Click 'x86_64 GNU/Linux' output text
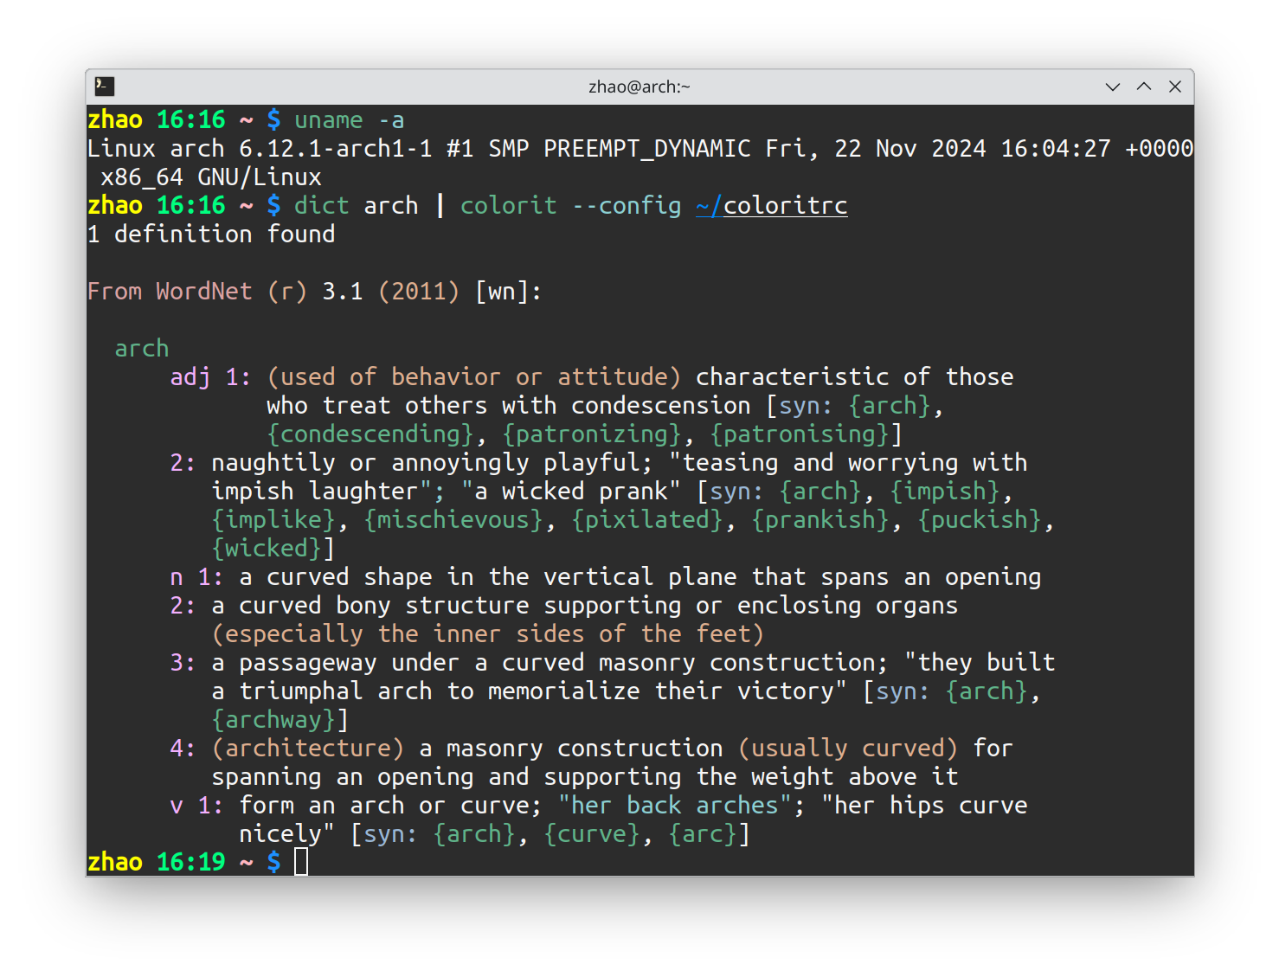The width and height of the screenshot is (1279, 977). click(211, 177)
